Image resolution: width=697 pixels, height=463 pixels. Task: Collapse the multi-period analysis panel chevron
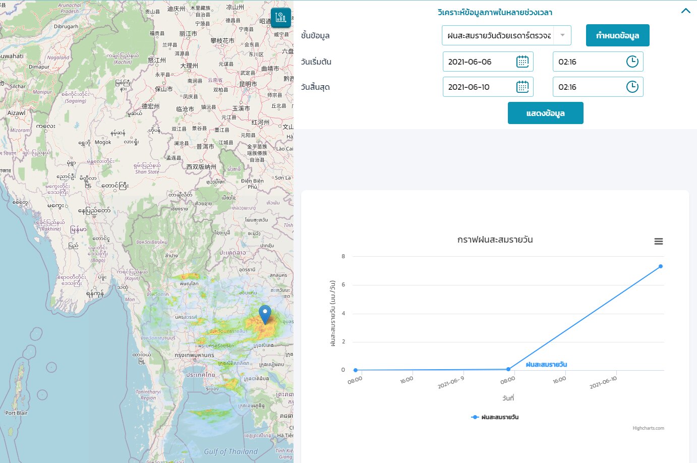point(685,11)
